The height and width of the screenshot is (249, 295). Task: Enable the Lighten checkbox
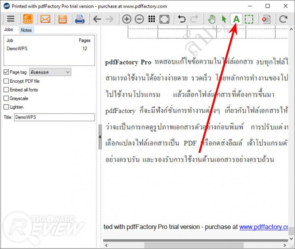click(6, 107)
